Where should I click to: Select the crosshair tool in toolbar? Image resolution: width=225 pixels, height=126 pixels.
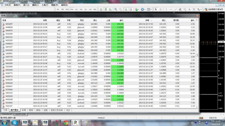[161, 10]
